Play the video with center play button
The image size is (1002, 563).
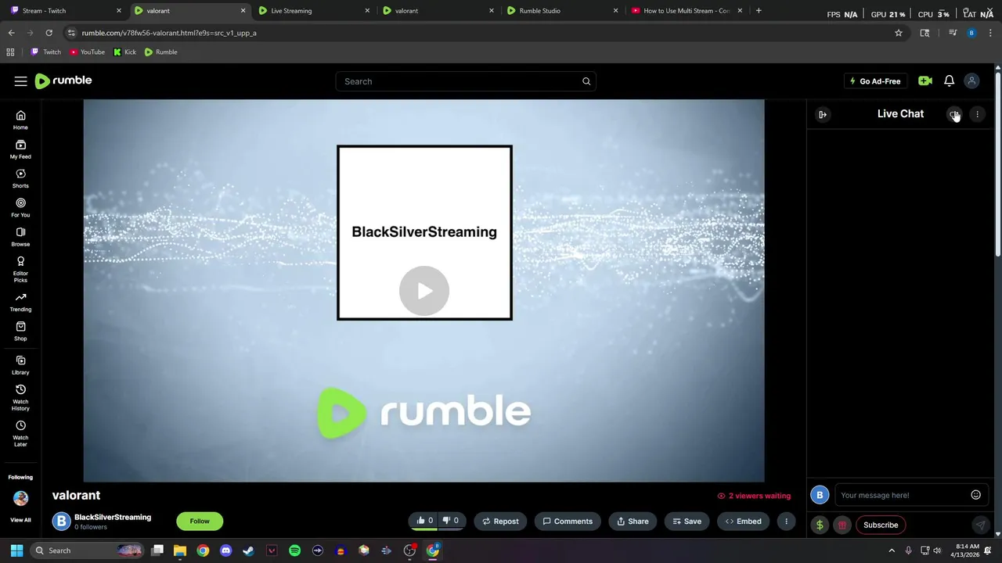424,291
